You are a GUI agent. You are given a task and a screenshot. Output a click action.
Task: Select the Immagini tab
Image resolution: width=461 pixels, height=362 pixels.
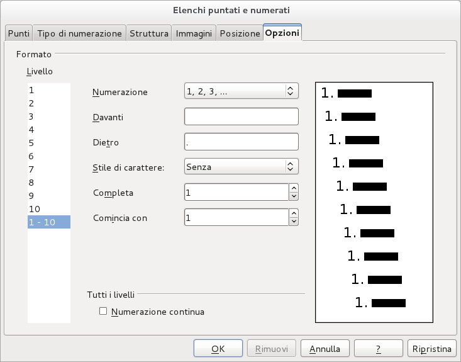pos(194,33)
